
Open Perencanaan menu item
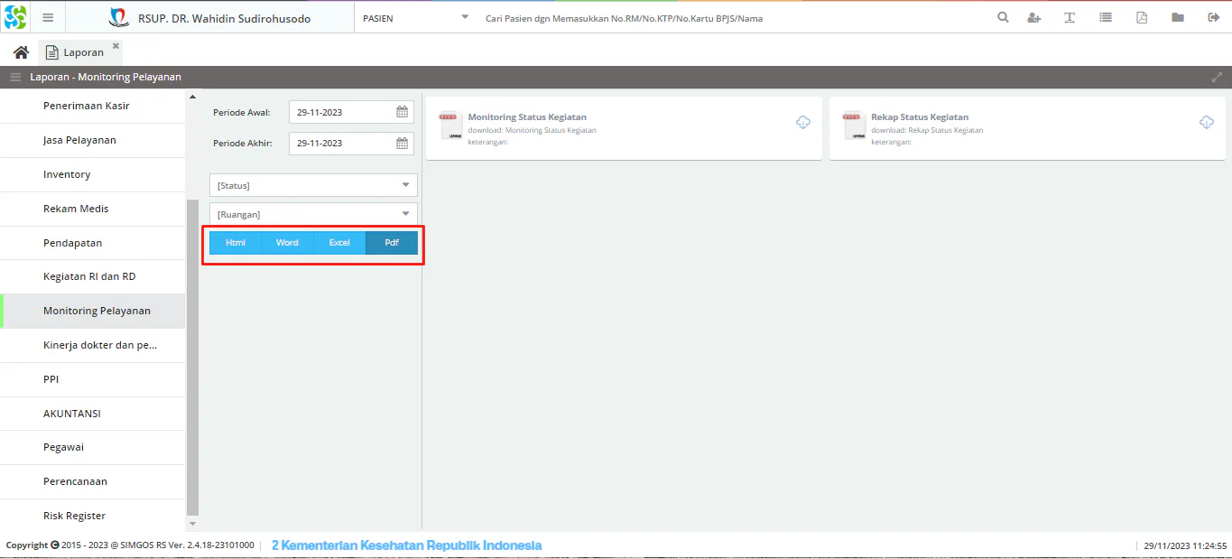coord(93,481)
